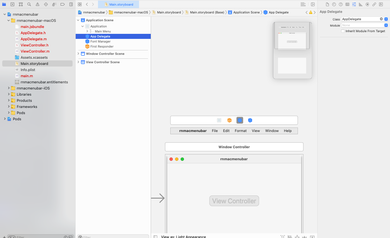This screenshot has height=238, width=390.
Task: Select the Main.storyboard editor tab
Action: click(118, 4)
